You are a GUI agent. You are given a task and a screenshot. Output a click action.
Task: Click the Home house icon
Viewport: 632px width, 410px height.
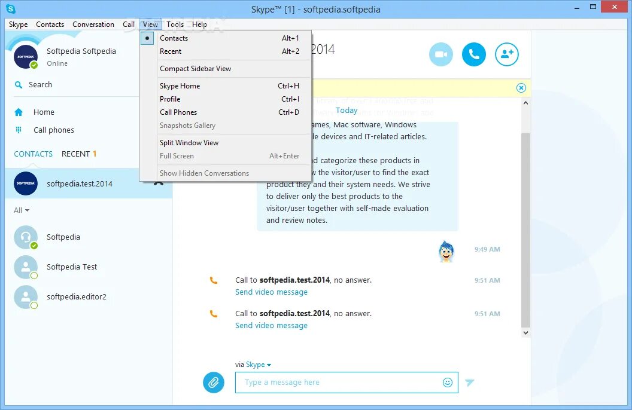pyautogui.click(x=19, y=112)
